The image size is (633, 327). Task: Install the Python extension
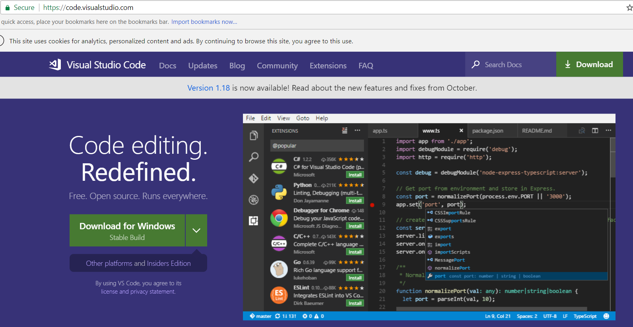coord(355,201)
